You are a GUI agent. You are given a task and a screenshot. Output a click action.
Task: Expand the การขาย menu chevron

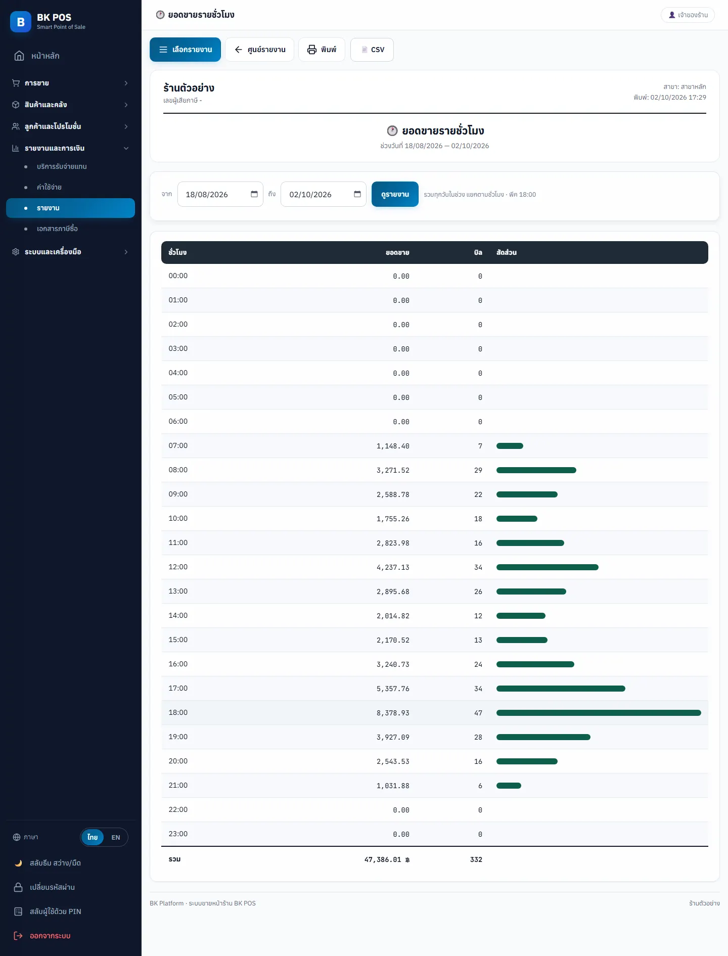[126, 83]
